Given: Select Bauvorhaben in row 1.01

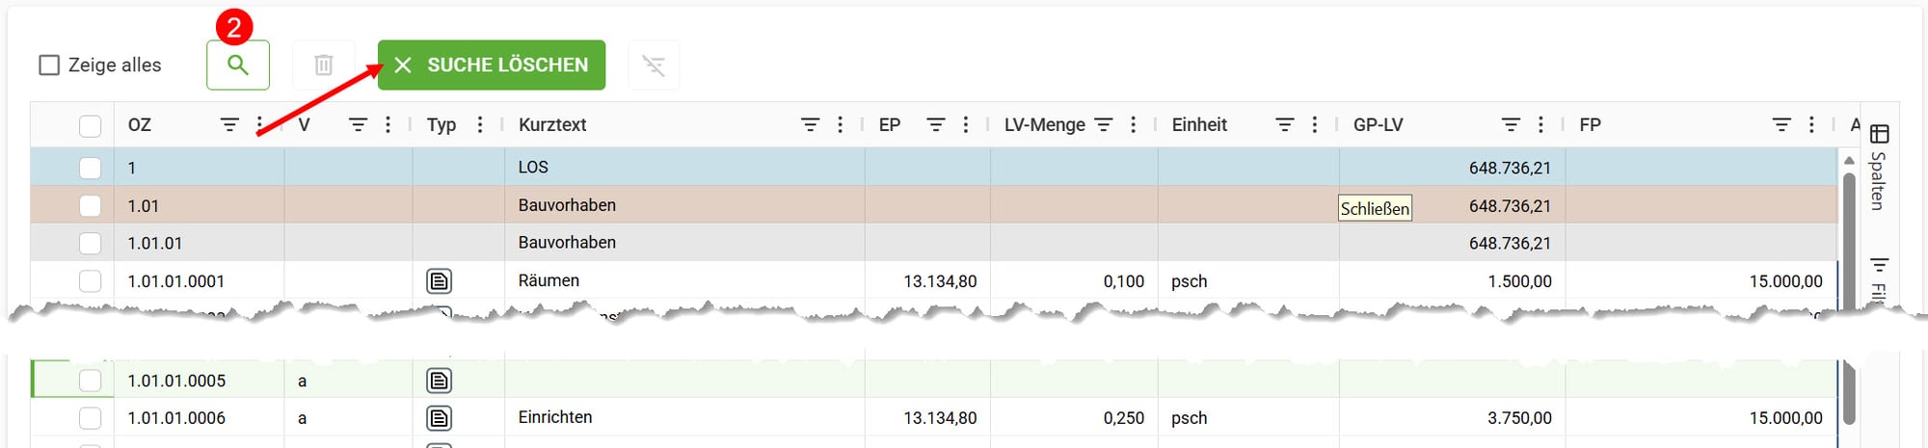Looking at the screenshot, I should pyautogui.click(x=567, y=205).
